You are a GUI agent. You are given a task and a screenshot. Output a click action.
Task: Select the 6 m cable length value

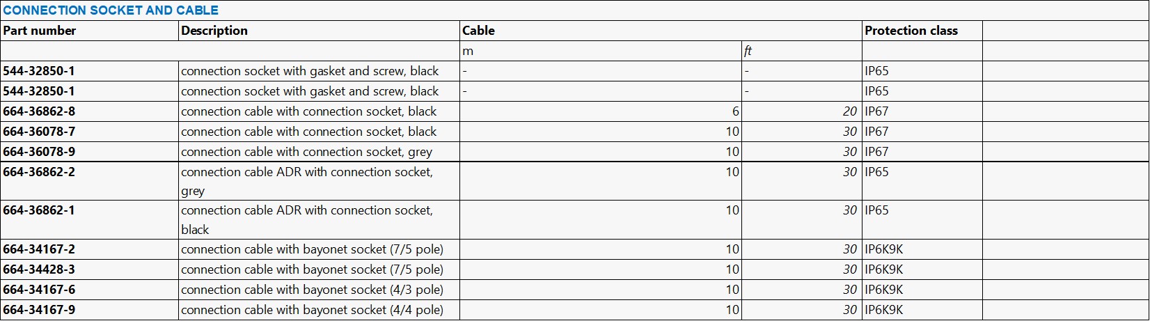(x=735, y=111)
